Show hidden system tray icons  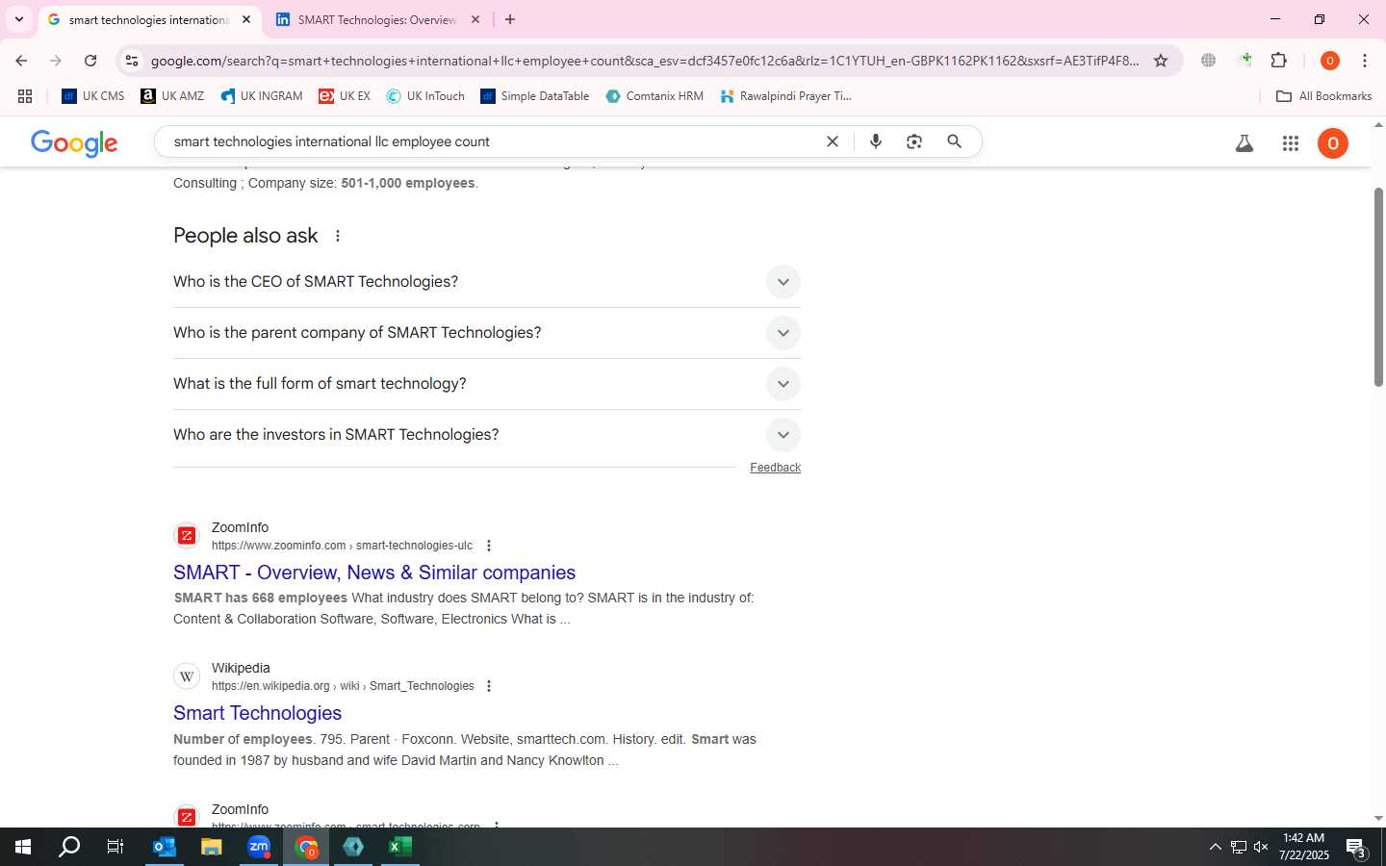tap(1215, 847)
